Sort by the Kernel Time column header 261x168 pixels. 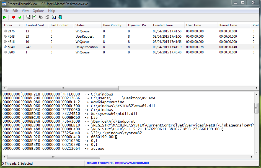coord(234,25)
